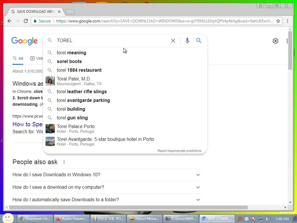Click the browser address bar URL

click(x=164, y=21)
